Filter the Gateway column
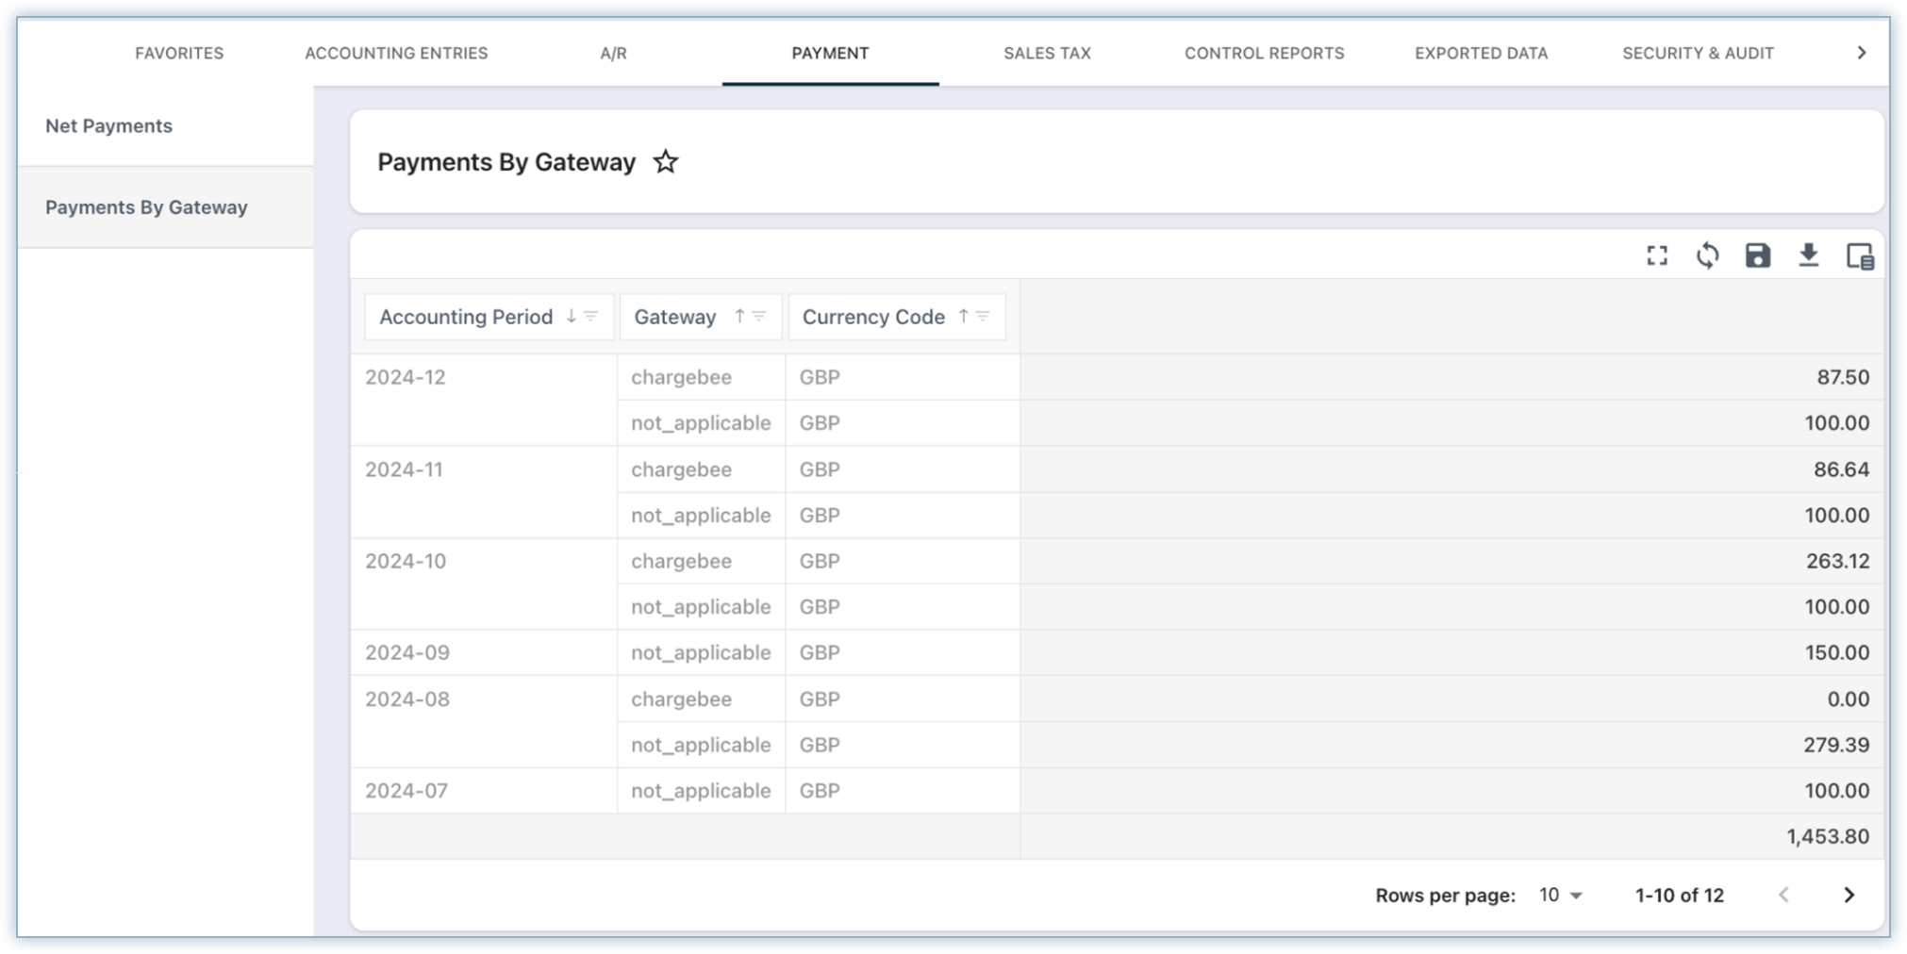Viewport: 1907px width, 954px height. point(759,317)
